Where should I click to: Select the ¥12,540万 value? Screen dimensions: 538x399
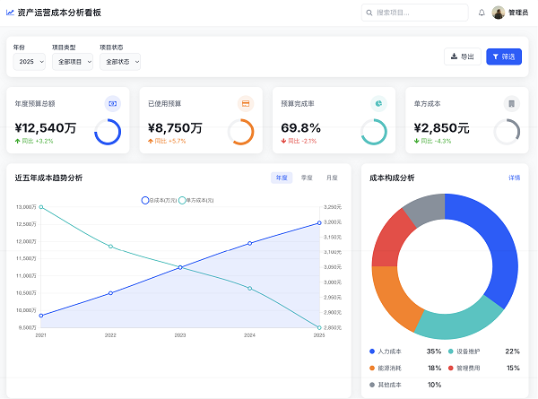(x=46, y=128)
